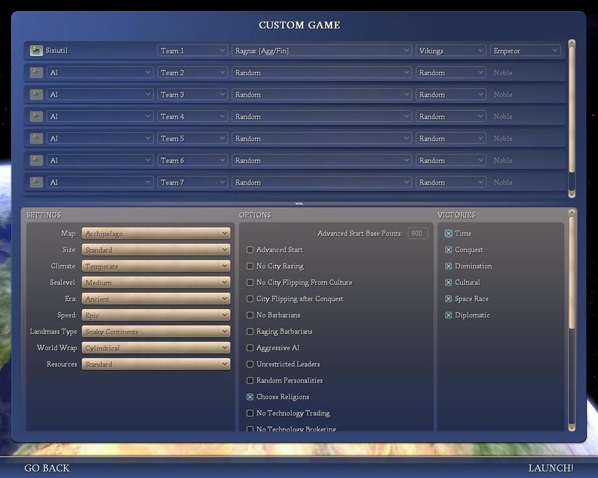This screenshot has height=478, width=598.
Task: Uncheck the Space Race victory
Action: (x=448, y=299)
